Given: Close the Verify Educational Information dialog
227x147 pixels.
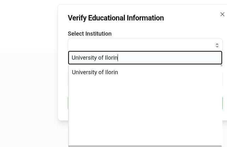Looking at the screenshot, I should pos(222,14).
